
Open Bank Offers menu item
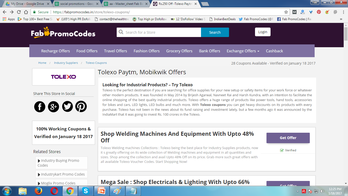tap(210, 51)
